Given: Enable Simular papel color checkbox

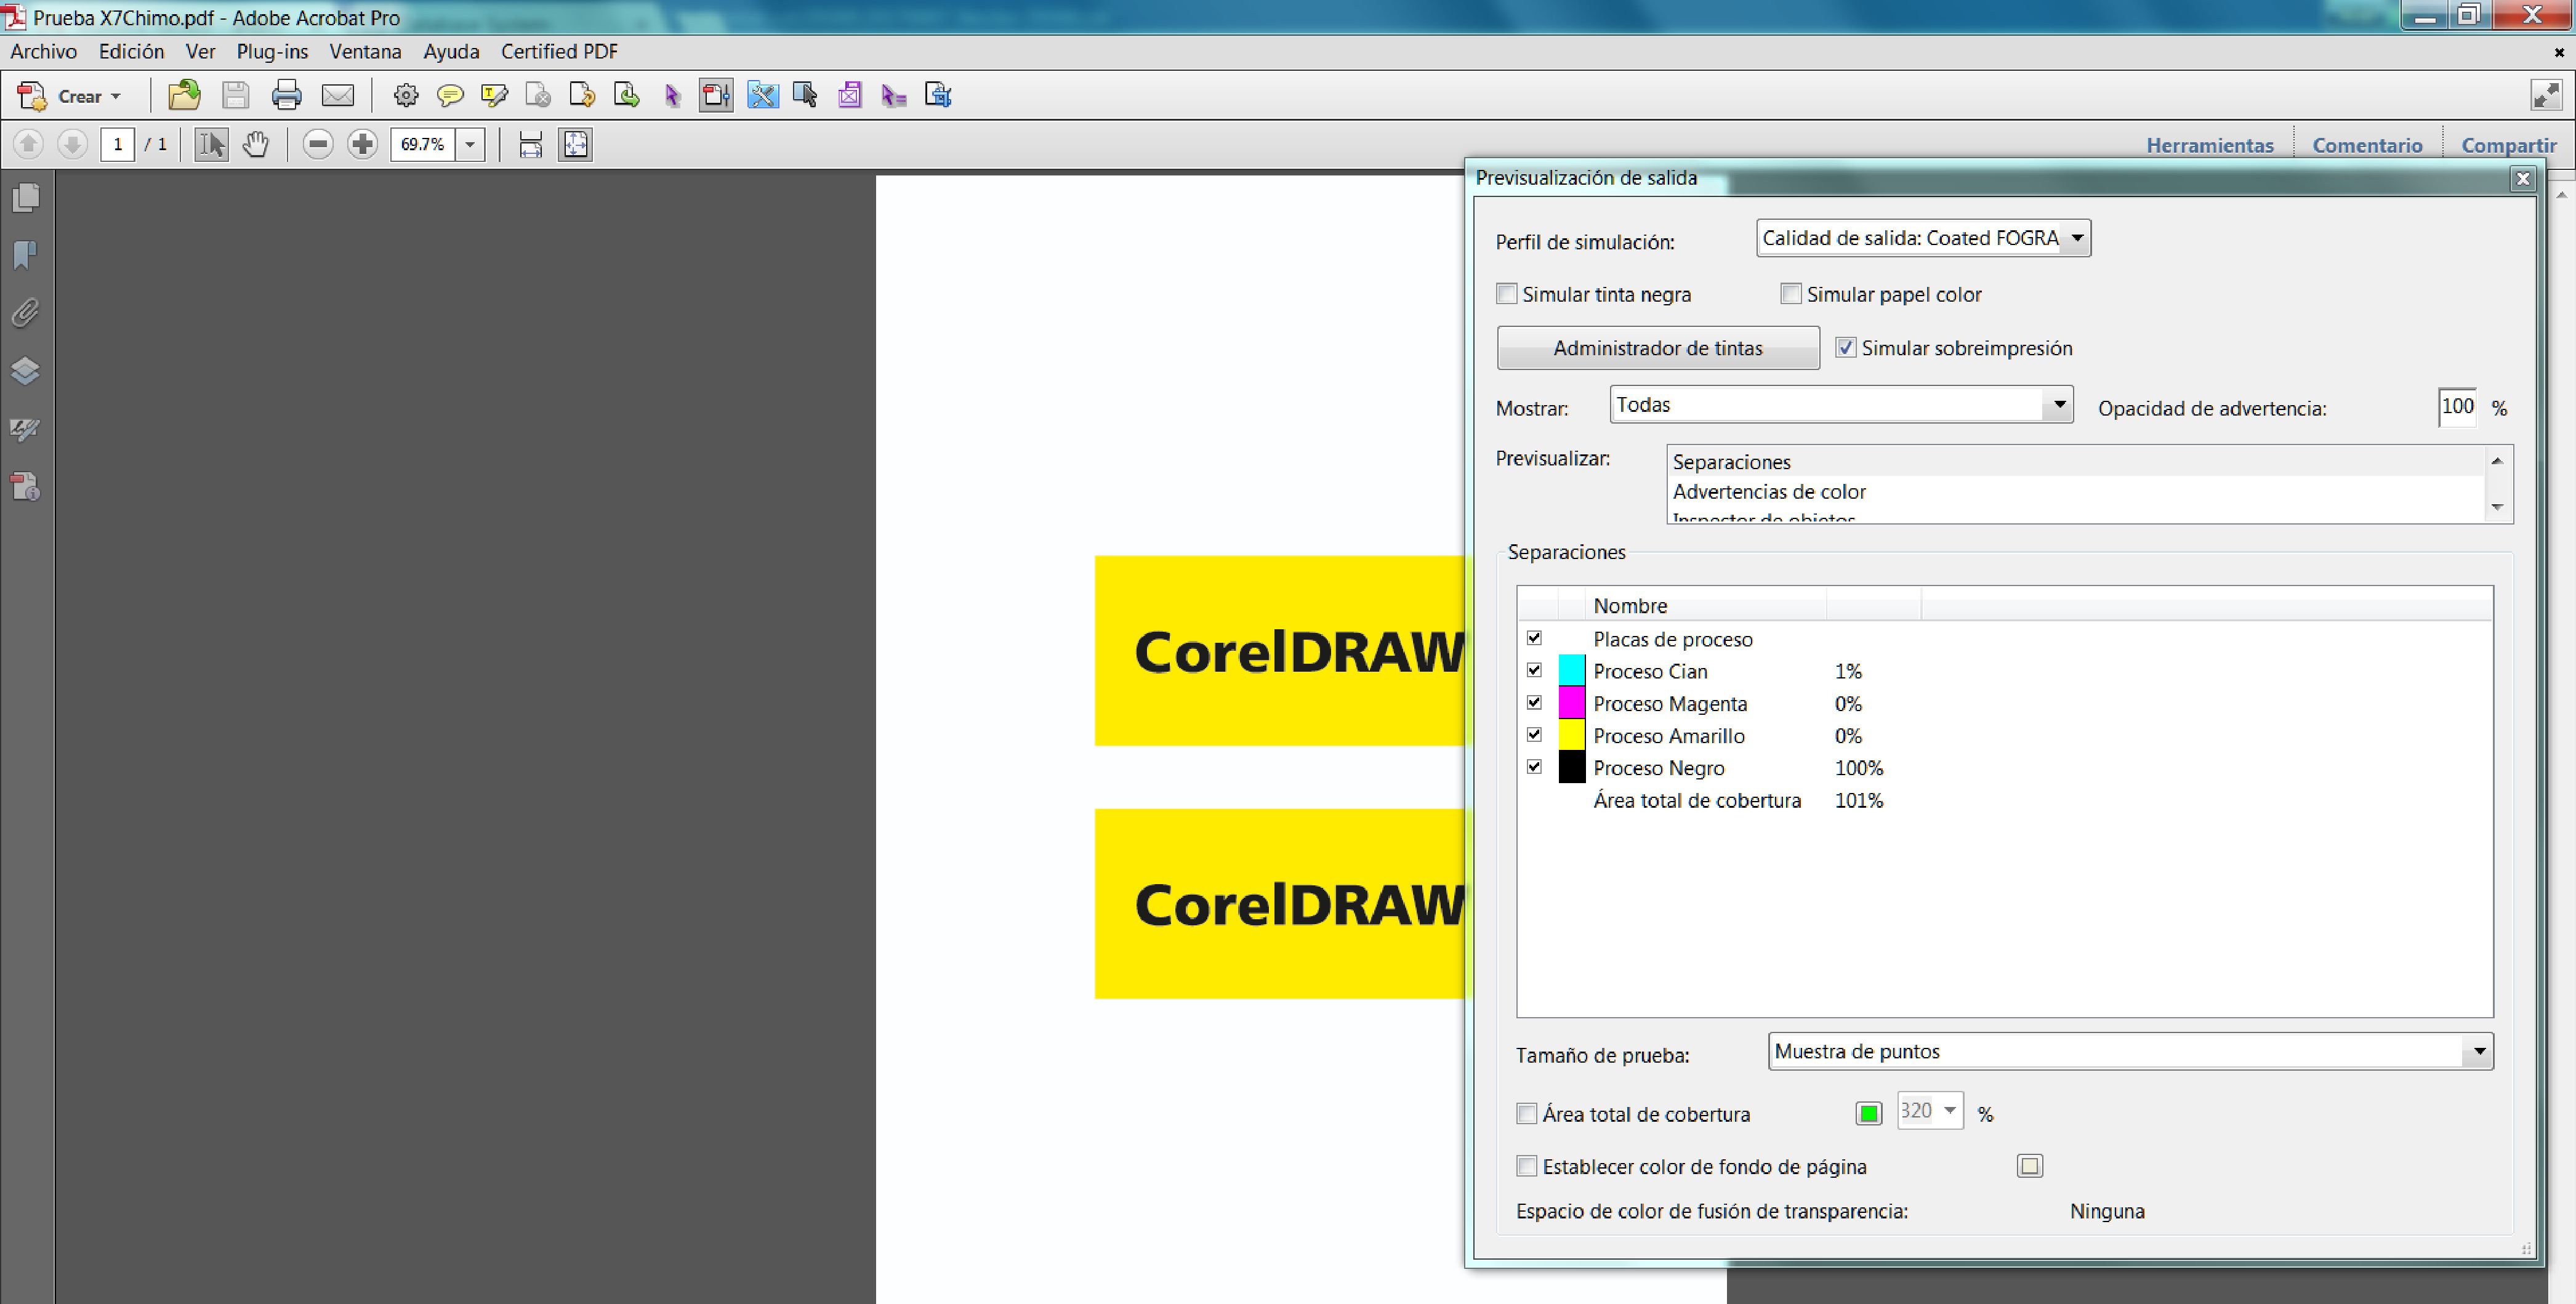Looking at the screenshot, I should click(x=1791, y=294).
